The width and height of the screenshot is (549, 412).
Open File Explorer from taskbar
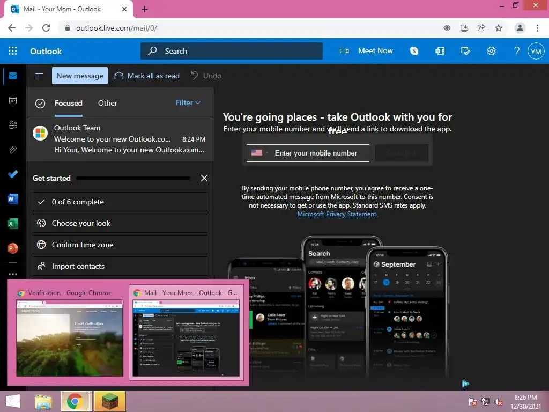pos(43,401)
